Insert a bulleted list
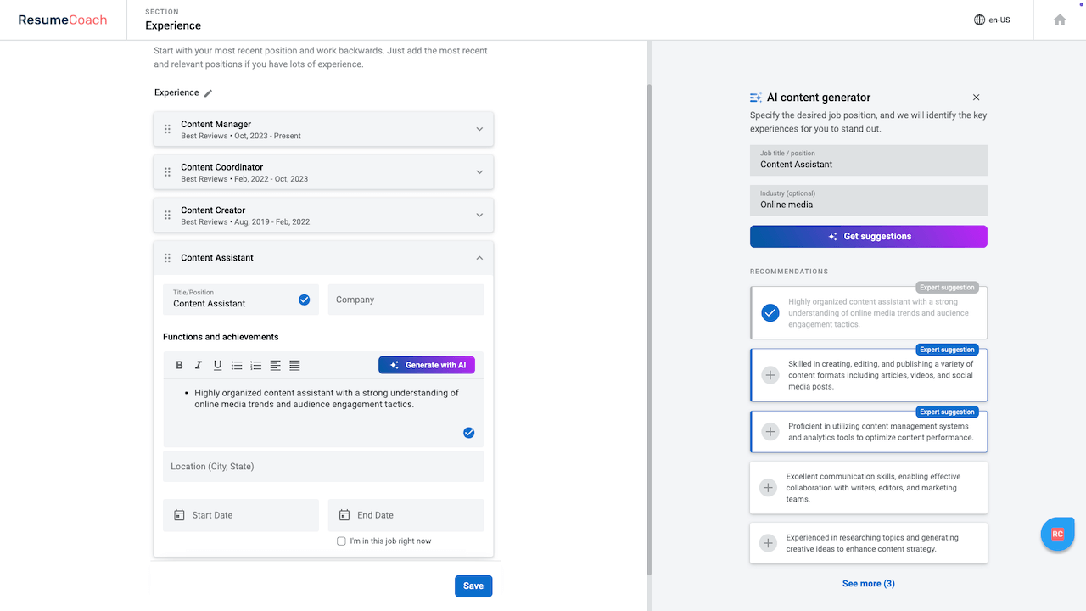 click(x=237, y=365)
